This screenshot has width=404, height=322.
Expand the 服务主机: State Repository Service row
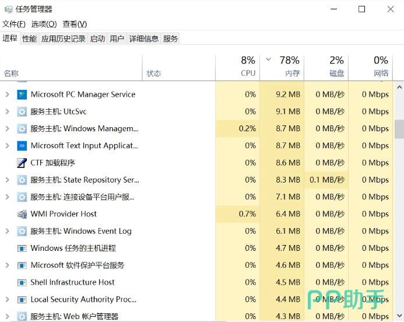click(8, 180)
